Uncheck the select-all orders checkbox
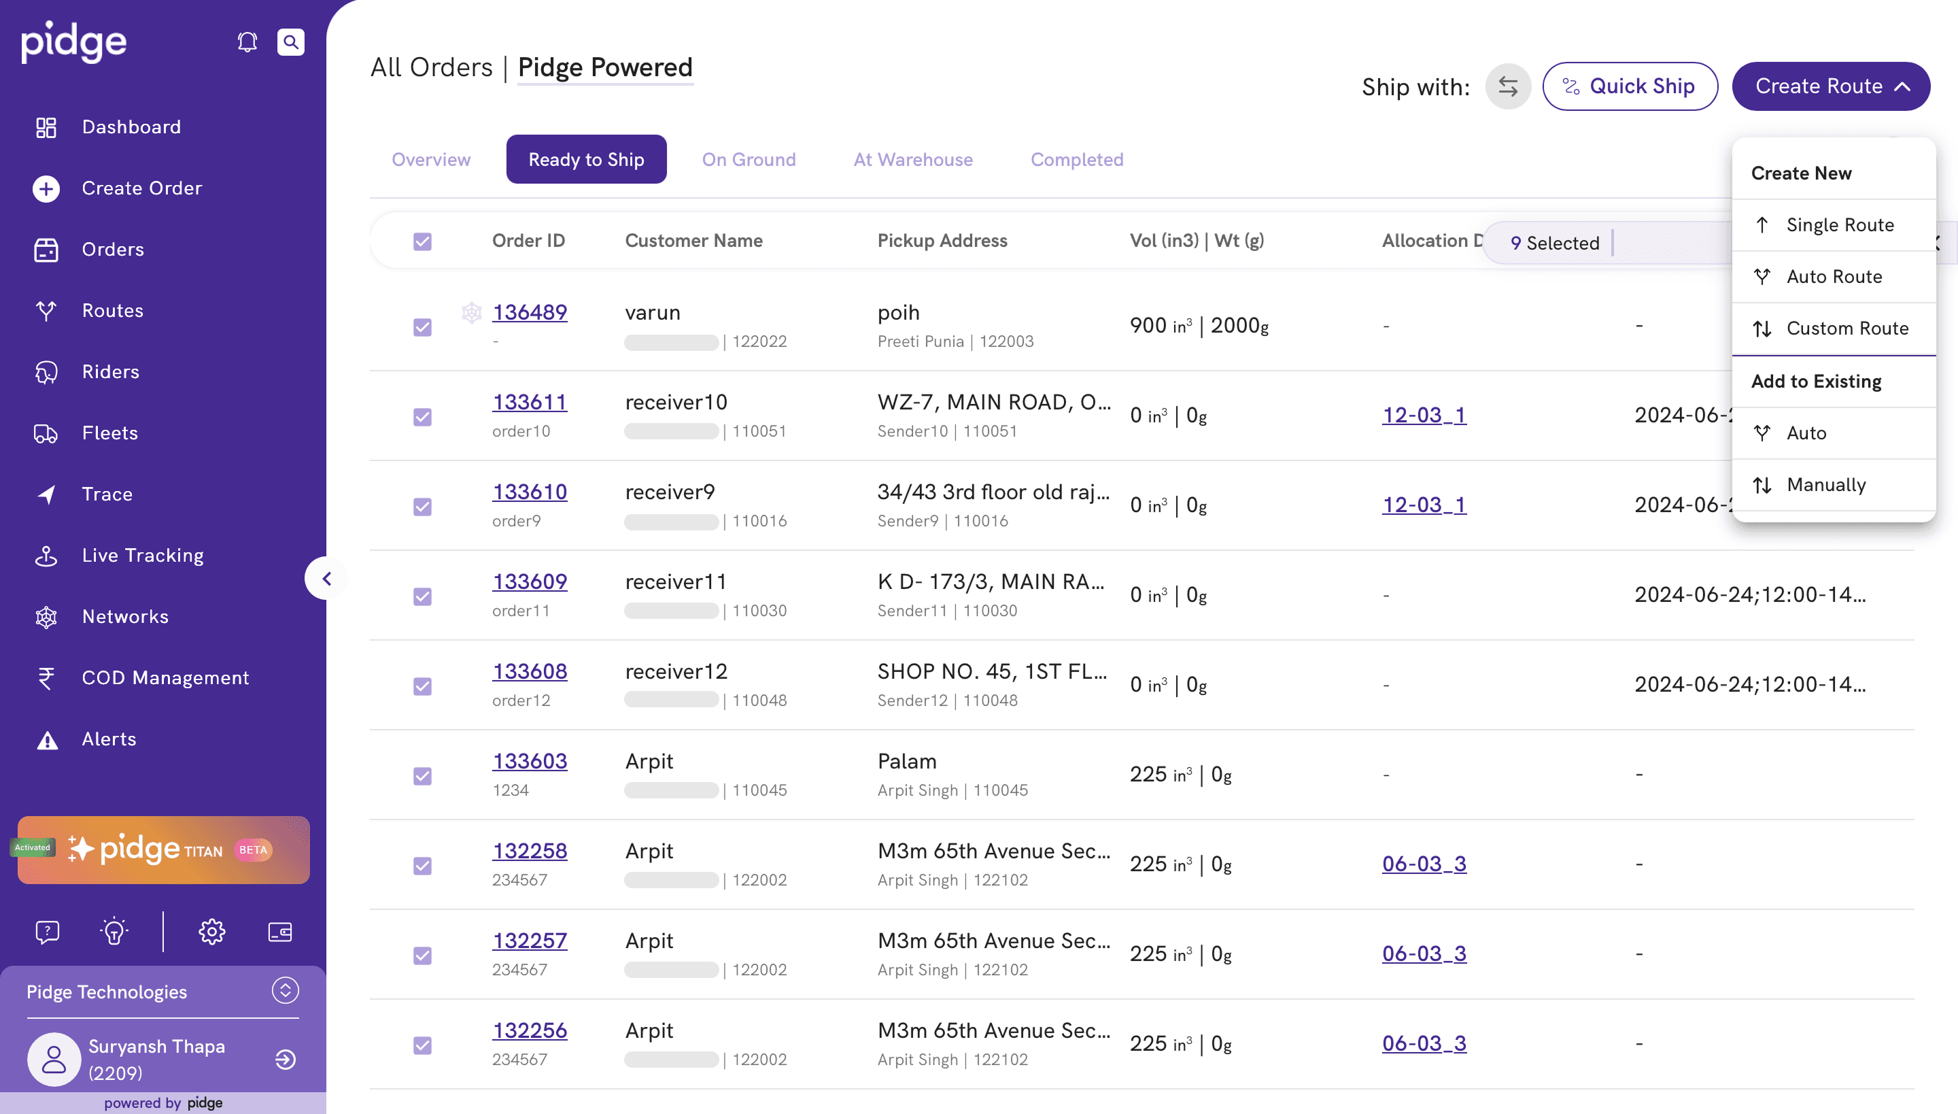Screen dimensions: 1958x1114 click(x=422, y=242)
